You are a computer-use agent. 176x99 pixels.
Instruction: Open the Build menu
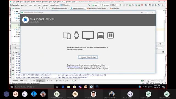(x=50, y=2)
